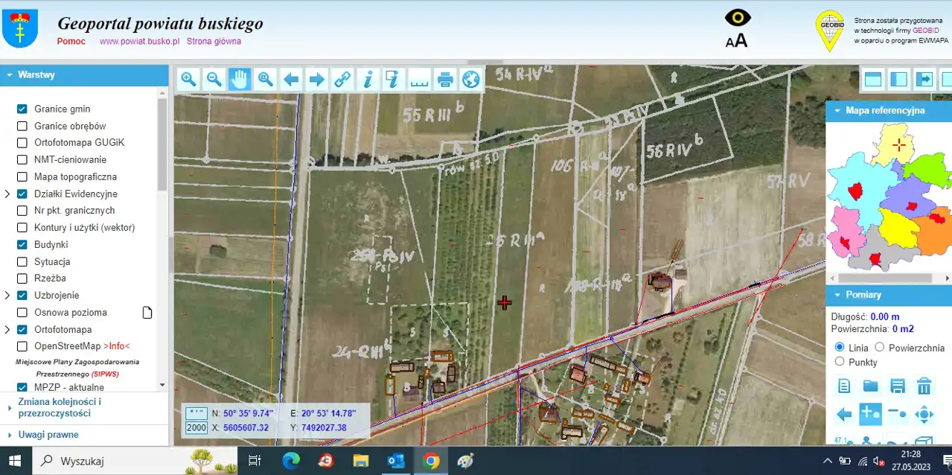Click the chain link share icon
This screenshot has width=952, height=475.
[x=342, y=79]
